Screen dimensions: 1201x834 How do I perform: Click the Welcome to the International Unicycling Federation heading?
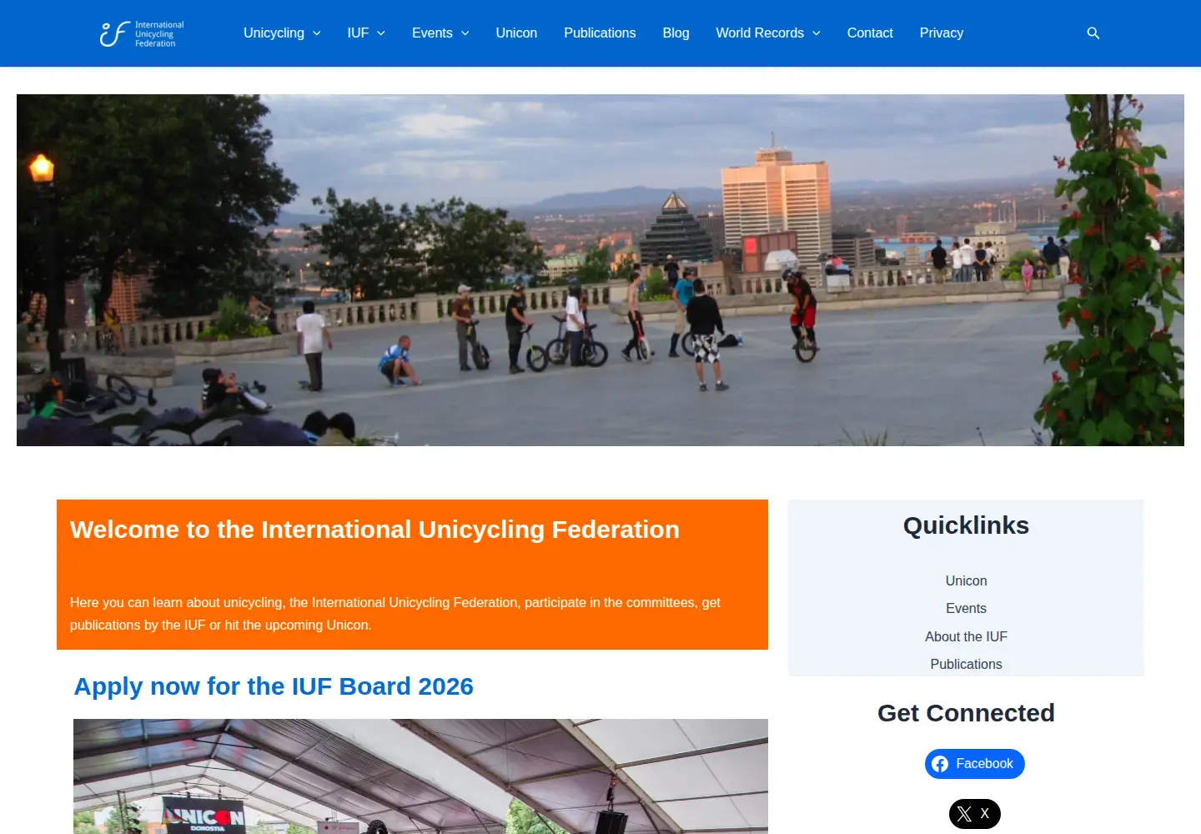coord(374,530)
